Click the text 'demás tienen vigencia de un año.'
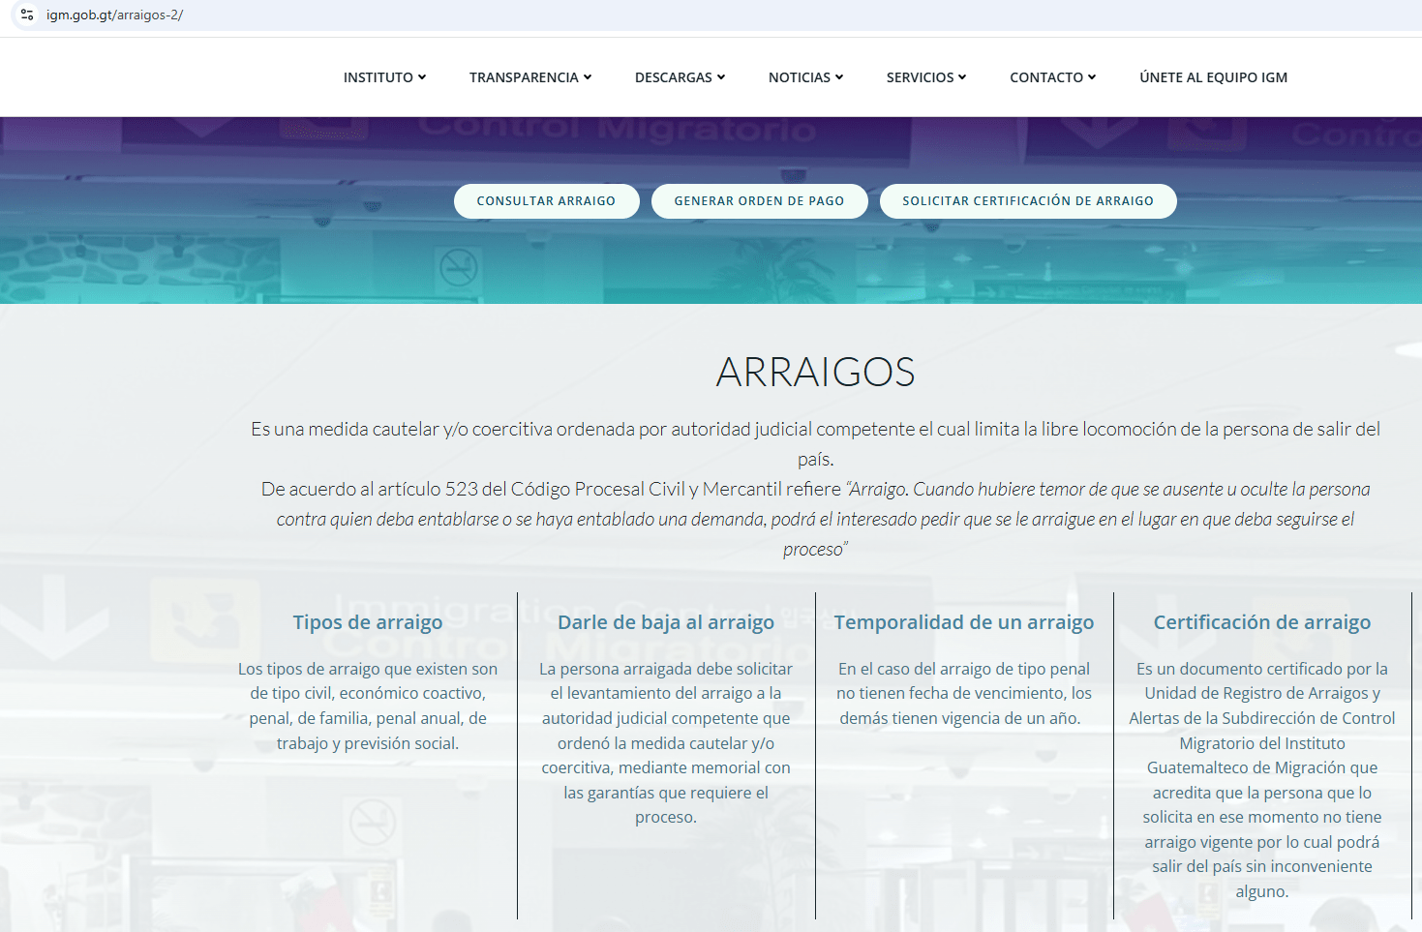Screen dimensions: 1422x932 (x=960, y=718)
